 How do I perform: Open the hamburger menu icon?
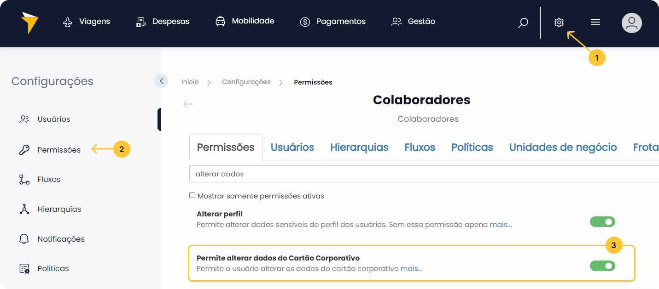pyautogui.click(x=595, y=23)
